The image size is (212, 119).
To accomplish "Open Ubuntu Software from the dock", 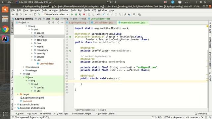I will tap(5, 9).
